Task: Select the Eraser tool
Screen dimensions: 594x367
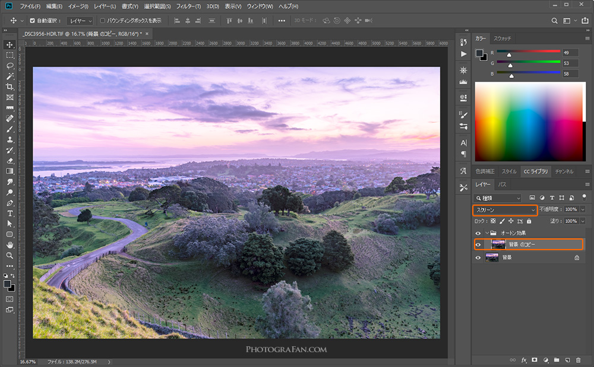Action: (x=10, y=161)
